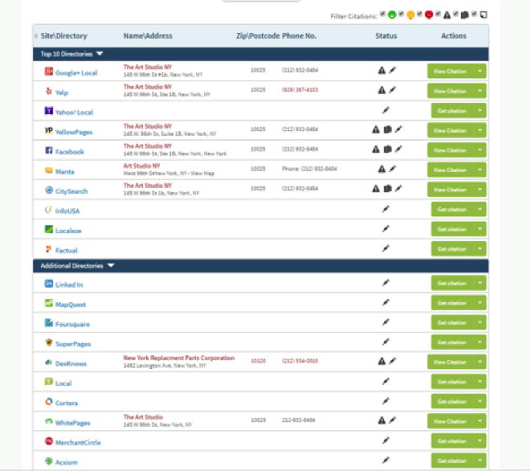Click View Citation for CitySearch
Viewport: 531px width, 471px height.
click(451, 190)
